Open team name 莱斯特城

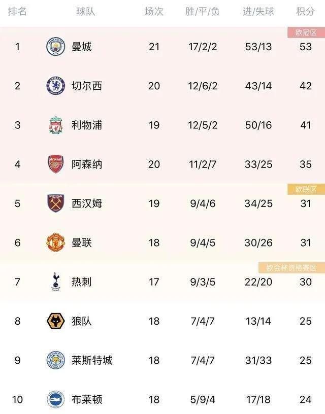pyautogui.click(x=92, y=360)
